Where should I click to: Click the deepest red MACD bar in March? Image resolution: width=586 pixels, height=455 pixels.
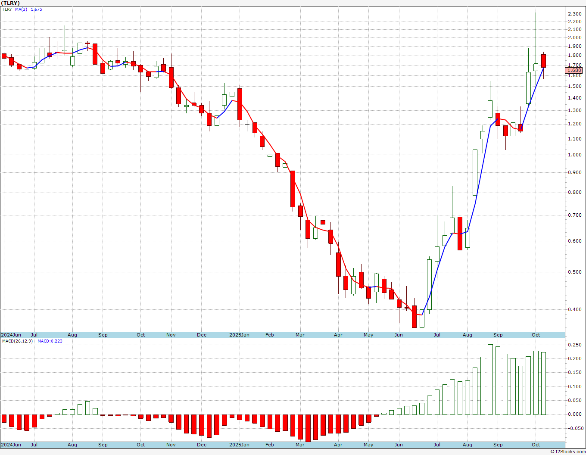click(x=308, y=428)
